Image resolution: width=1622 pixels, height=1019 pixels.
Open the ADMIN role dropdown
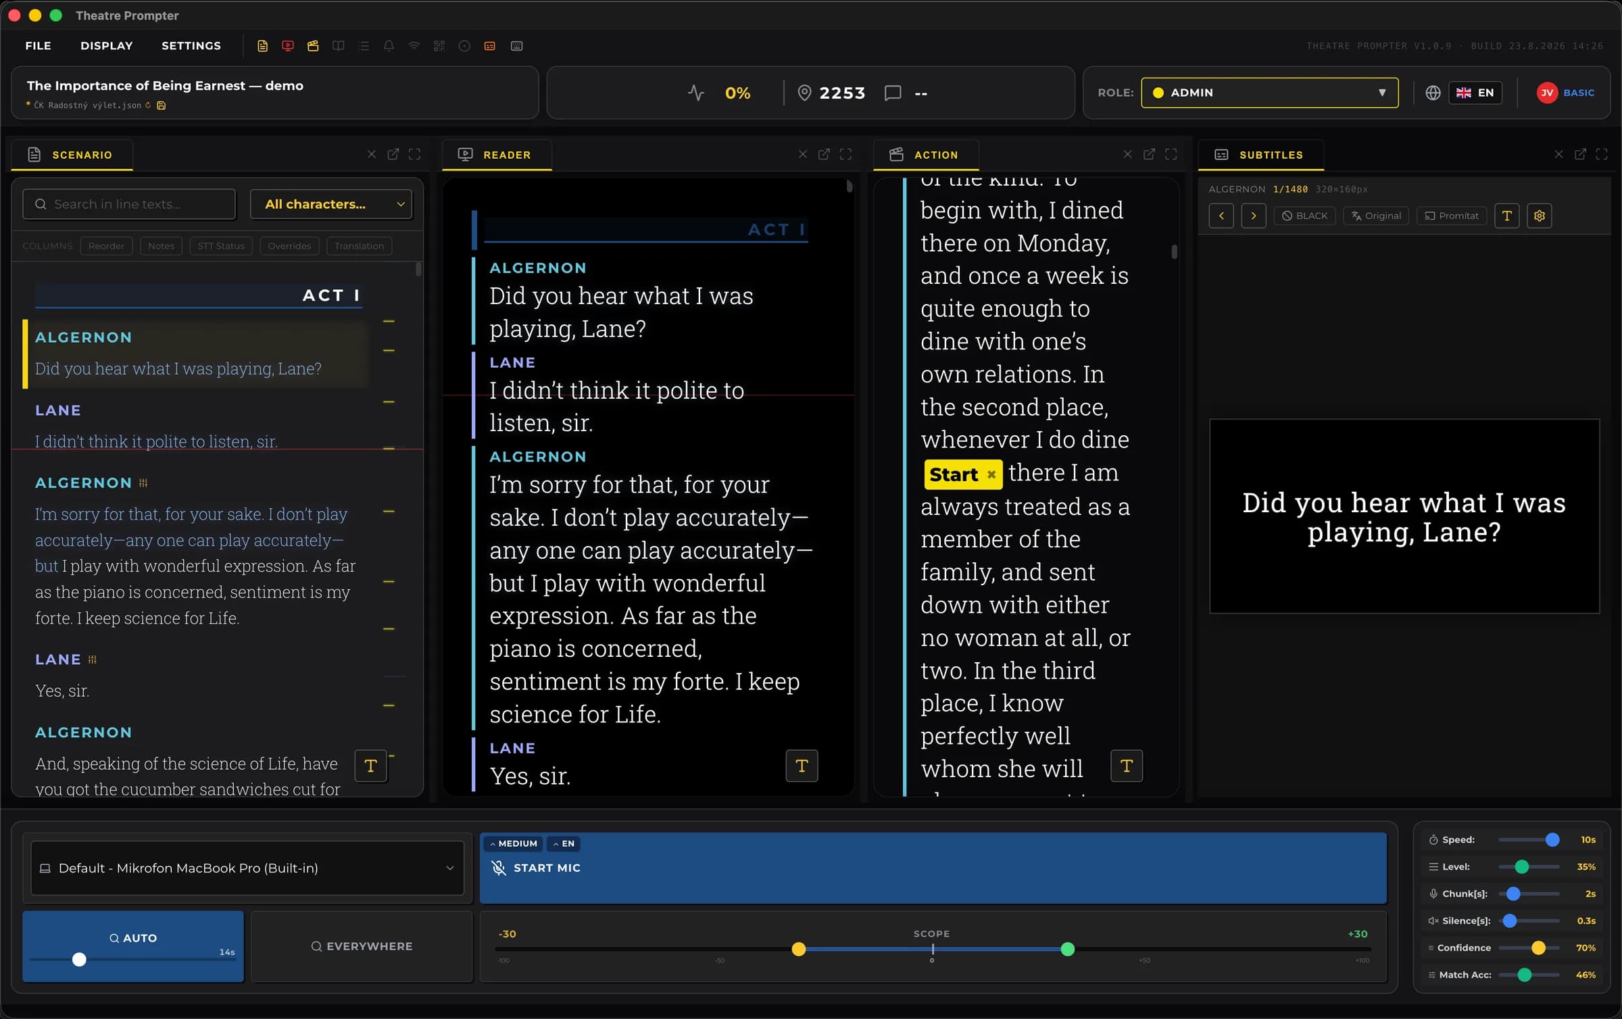pos(1270,93)
